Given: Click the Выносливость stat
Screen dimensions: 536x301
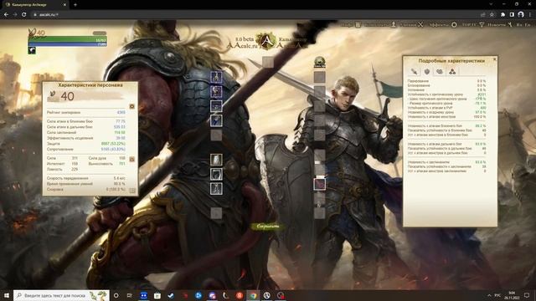Looking at the screenshot, I should (x=106, y=164).
